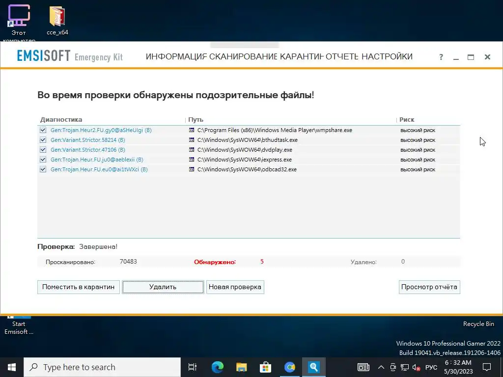The width and height of the screenshot is (503, 377).
Task: Open network status tray icon
Action: (x=405, y=367)
